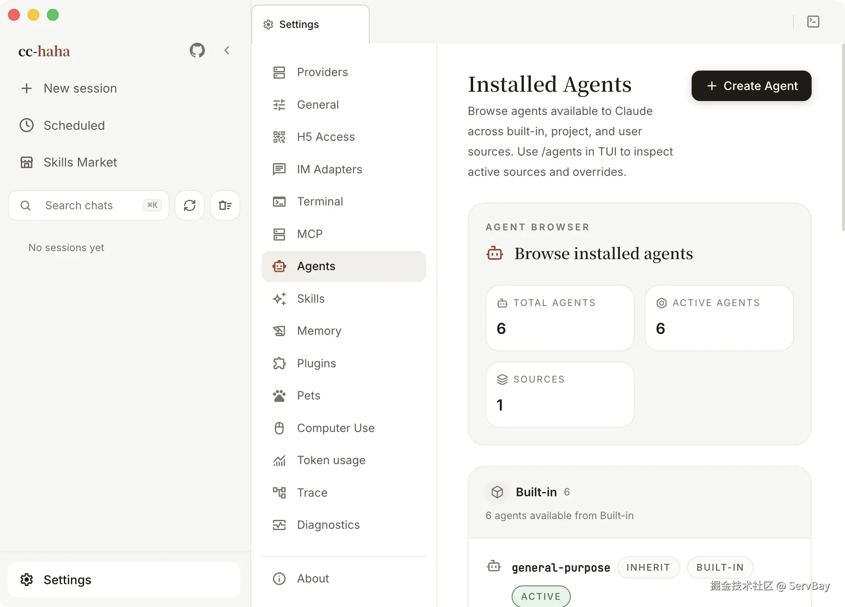The height and width of the screenshot is (607, 845).
Task: Open the IM Adapters settings
Action: pyautogui.click(x=344, y=170)
